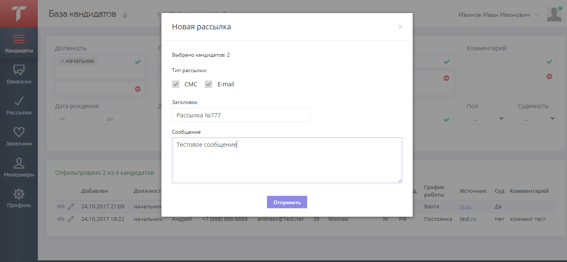This screenshot has height=262, width=567.
Task: Close the Новая рассылка dialog
Action: click(x=400, y=27)
